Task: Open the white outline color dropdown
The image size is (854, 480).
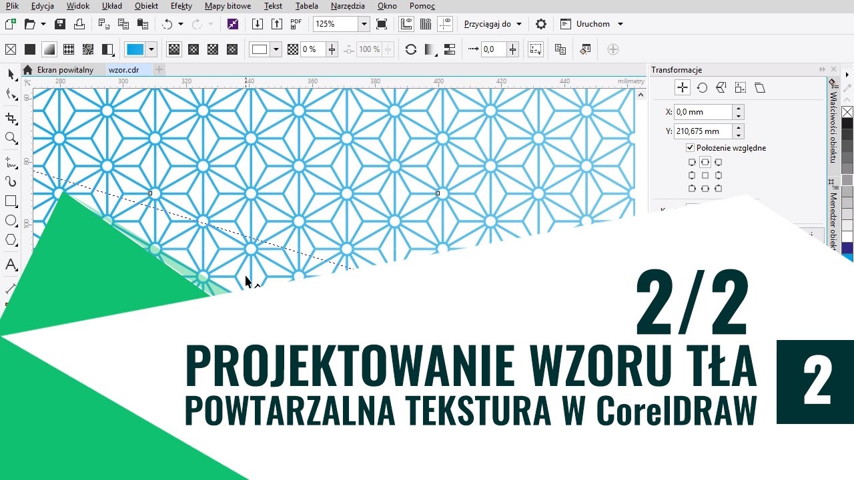Action: [x=276, y=49]
